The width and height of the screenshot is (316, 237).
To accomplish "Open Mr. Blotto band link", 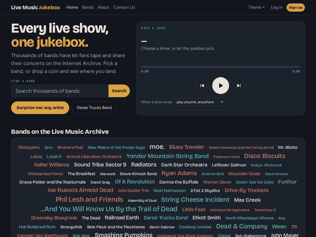I will coord(288,147).
